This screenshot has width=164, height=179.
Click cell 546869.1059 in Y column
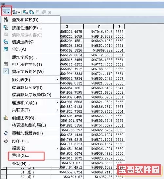click(x=99, y=41)
